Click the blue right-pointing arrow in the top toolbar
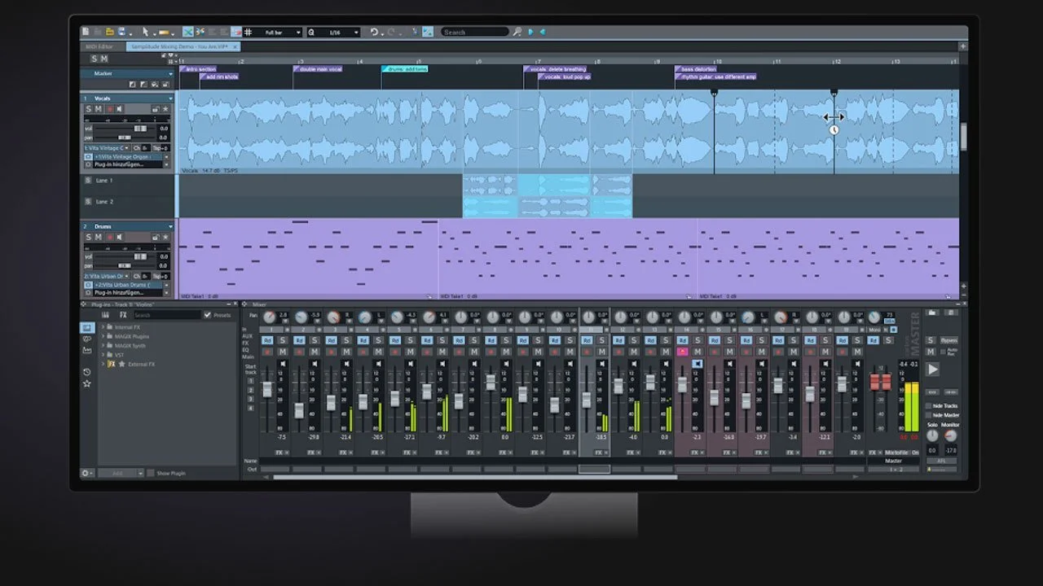 coord(530,32)
